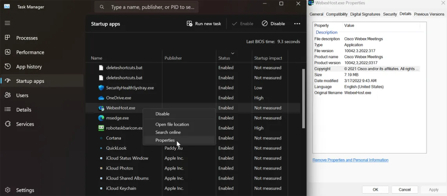Click the App history icon

coord(7,67)
